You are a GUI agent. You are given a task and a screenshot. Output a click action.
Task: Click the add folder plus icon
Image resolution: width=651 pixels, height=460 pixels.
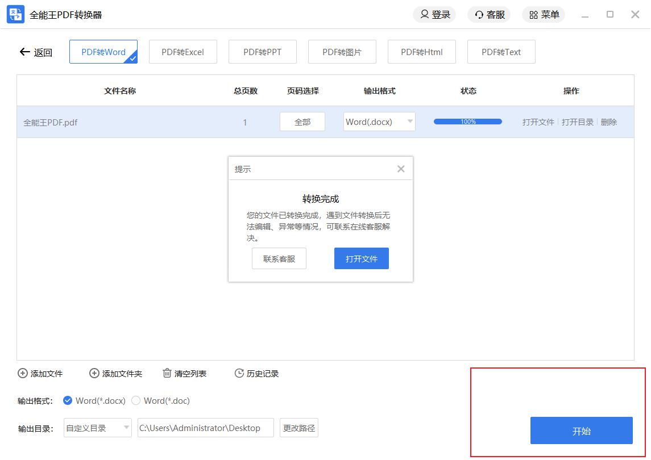click(94, 374)
